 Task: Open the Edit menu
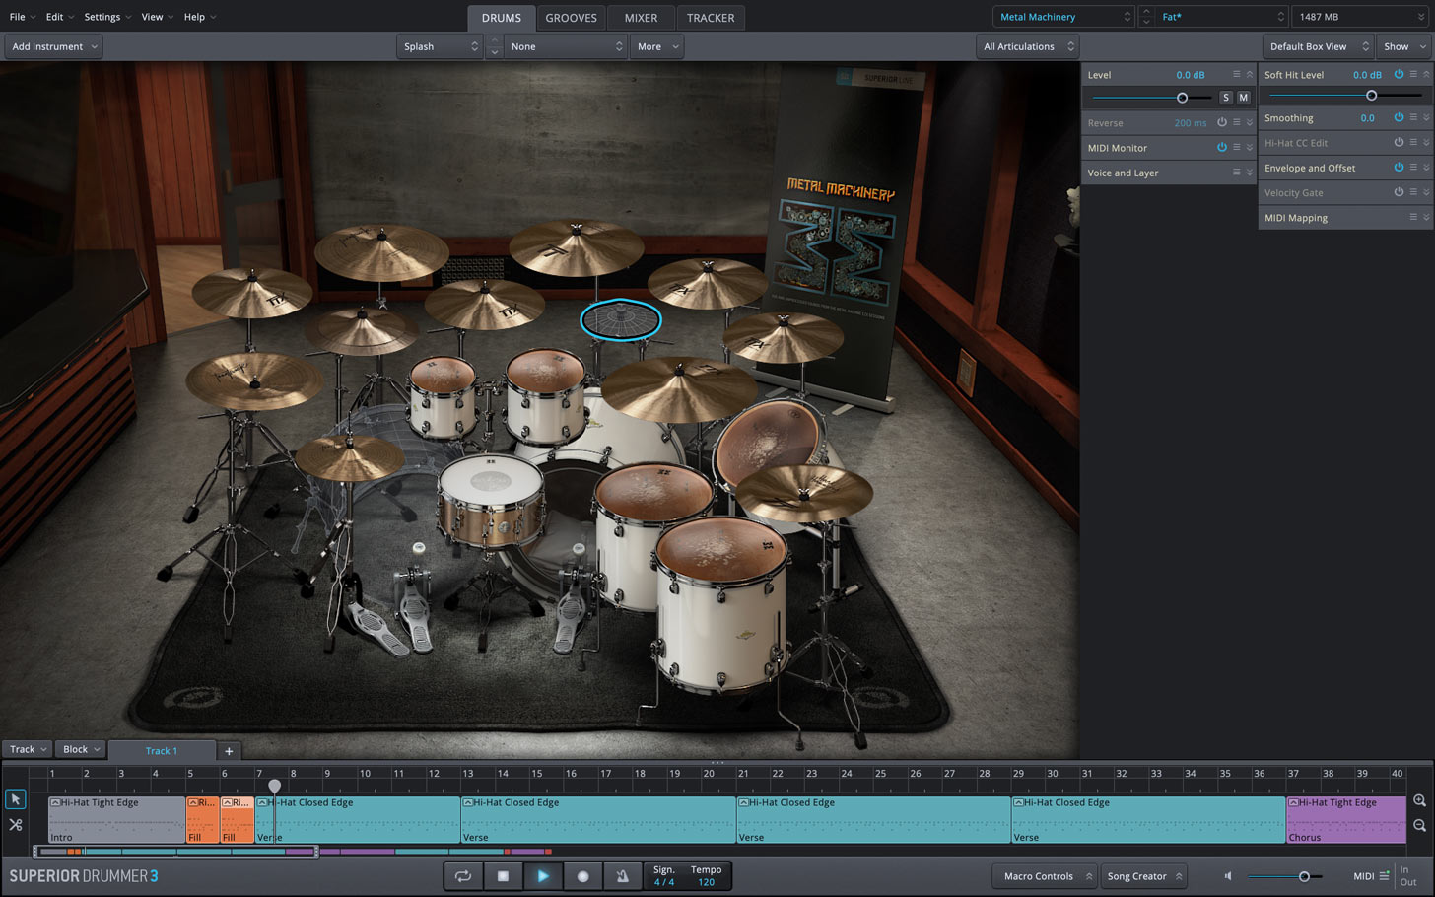59,17
